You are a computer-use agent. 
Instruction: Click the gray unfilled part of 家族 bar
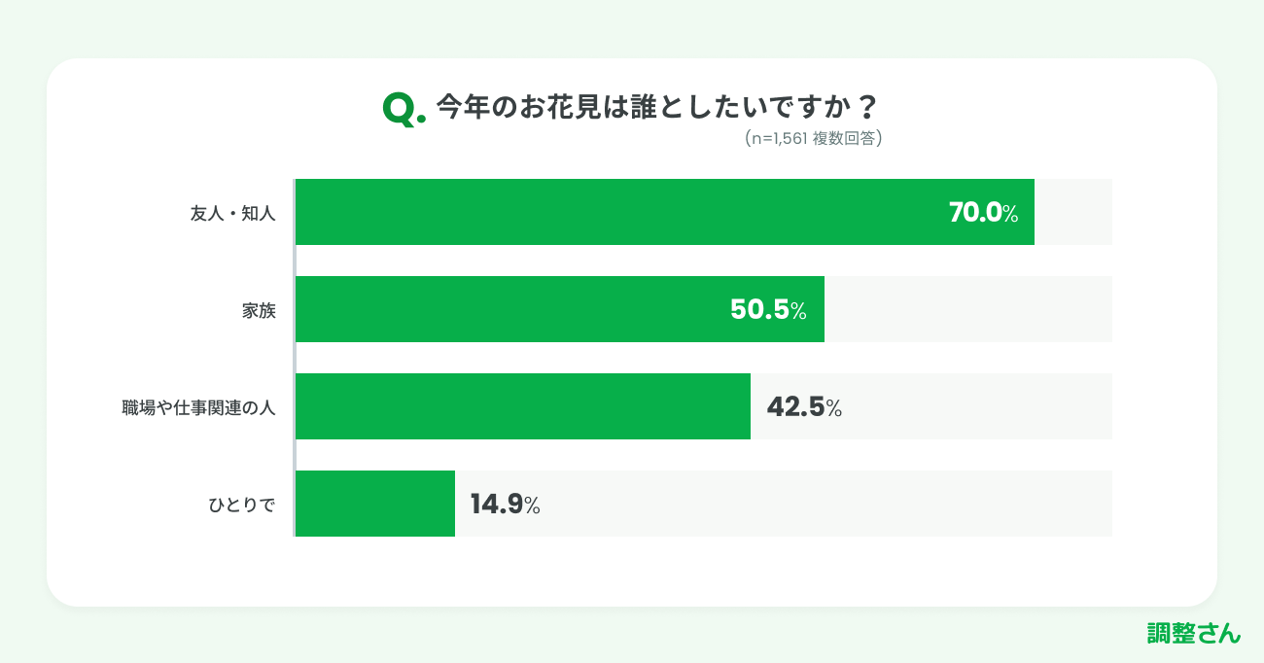point(967,309)
